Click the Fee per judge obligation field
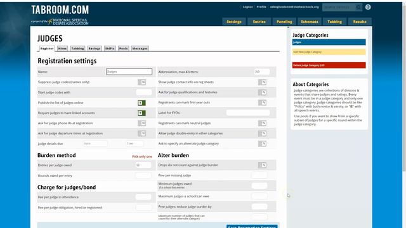Screen dimensions: 406x228 pos(143,208)
